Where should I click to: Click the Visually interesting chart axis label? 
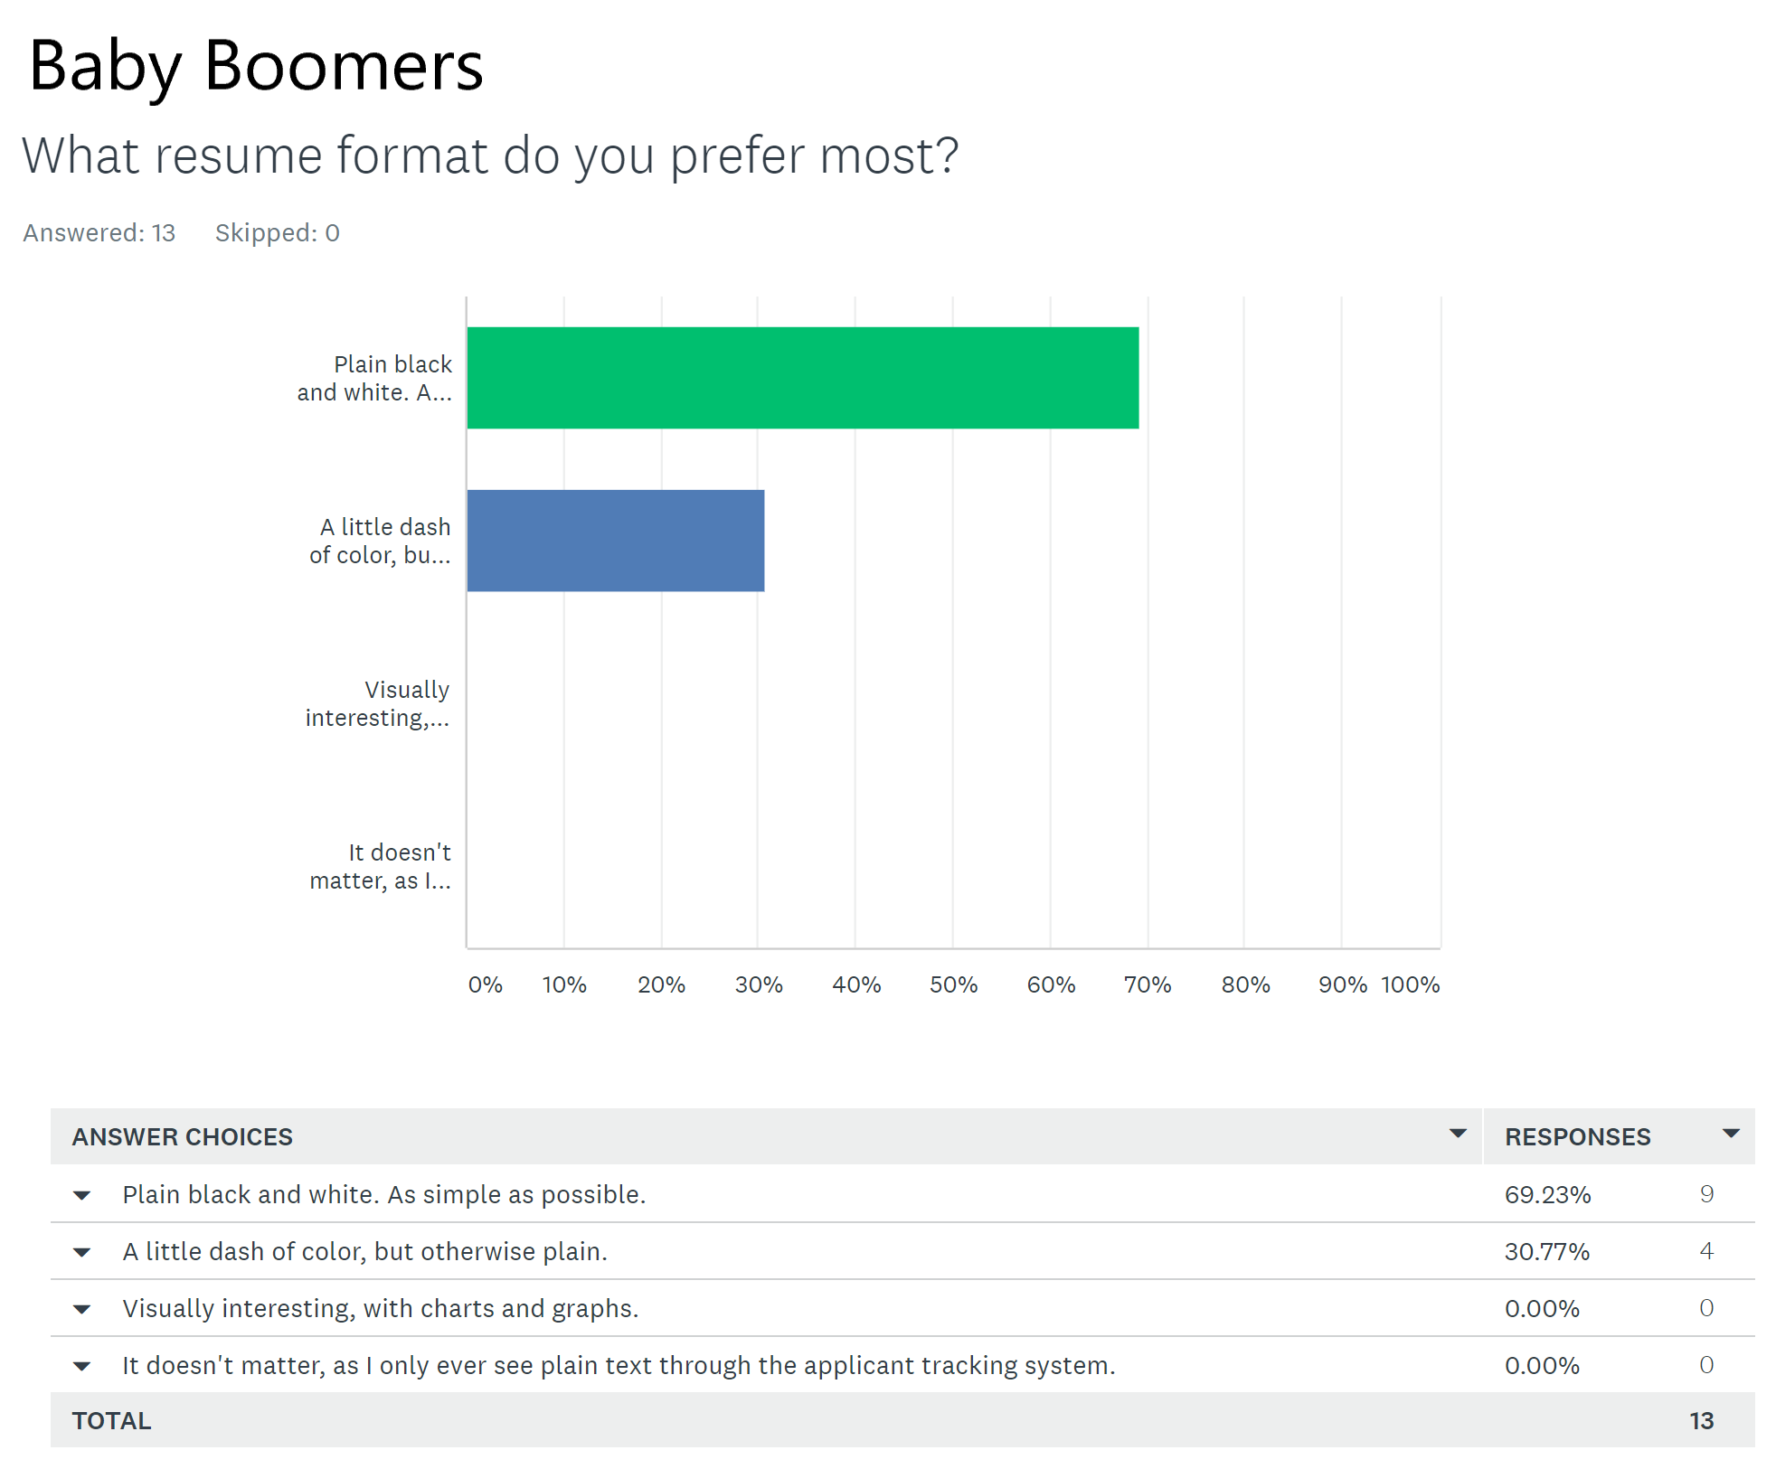click(x=378, y=703)
